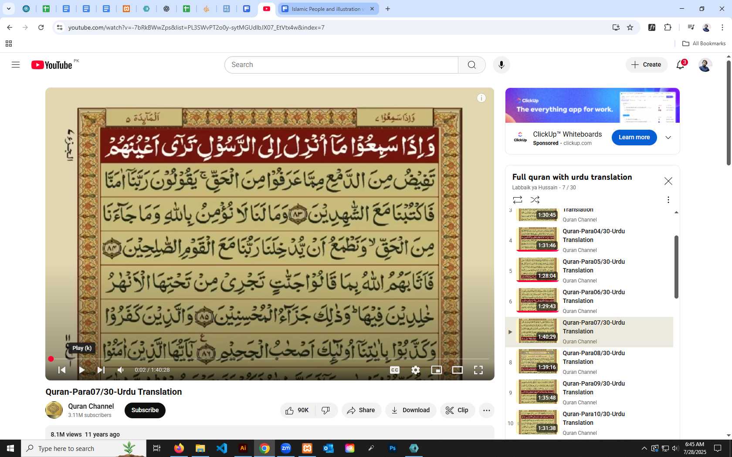
Task: Mute the video volume
Action: [121, 370]
